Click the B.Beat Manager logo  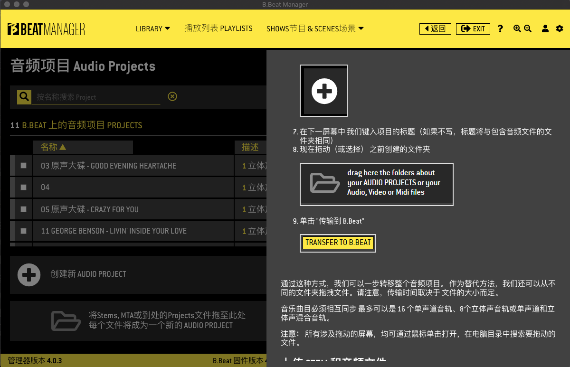46,28
